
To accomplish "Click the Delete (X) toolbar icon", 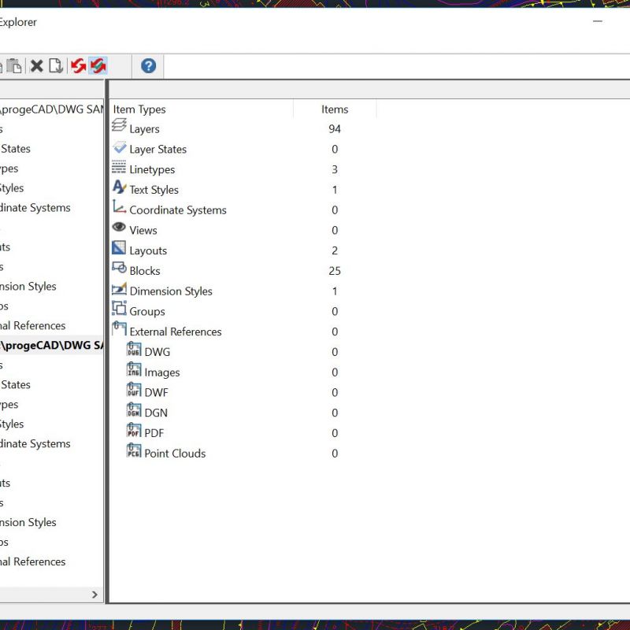I will pos(36,66).
